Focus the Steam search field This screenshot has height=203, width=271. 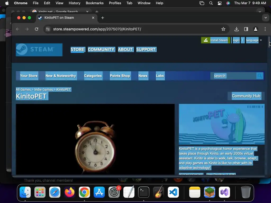click(x=233, y=76)
